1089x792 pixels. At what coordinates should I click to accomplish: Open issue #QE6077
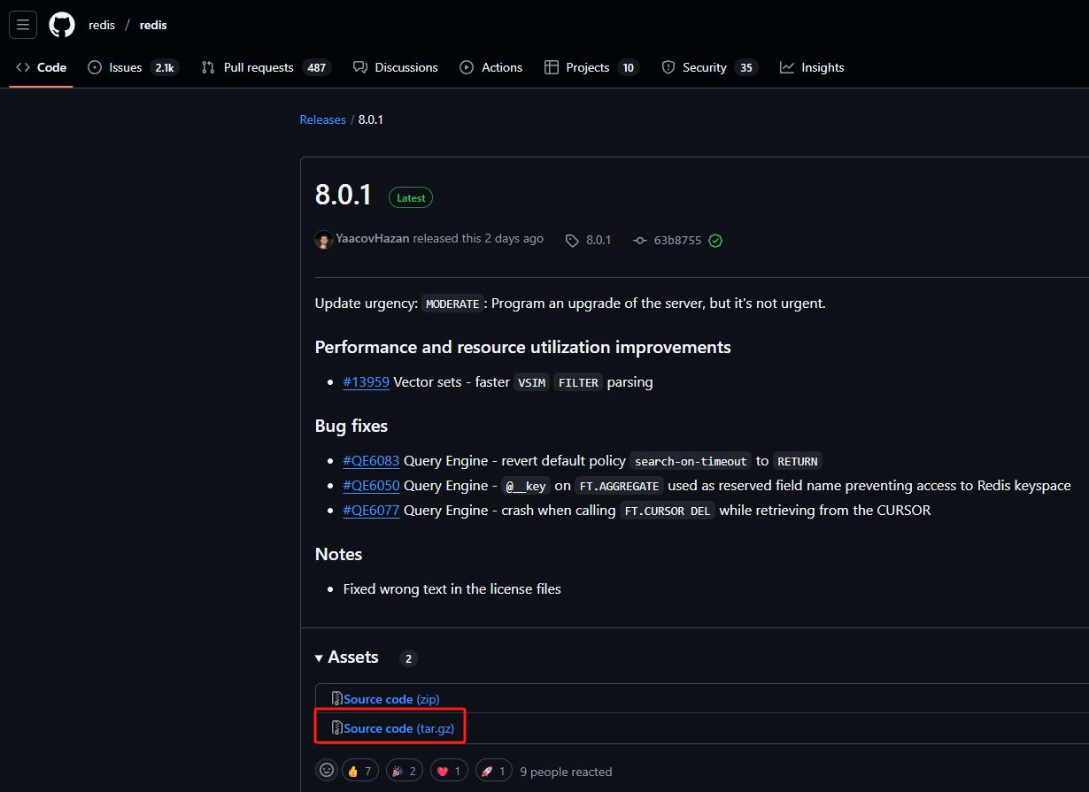pos(371,511)
